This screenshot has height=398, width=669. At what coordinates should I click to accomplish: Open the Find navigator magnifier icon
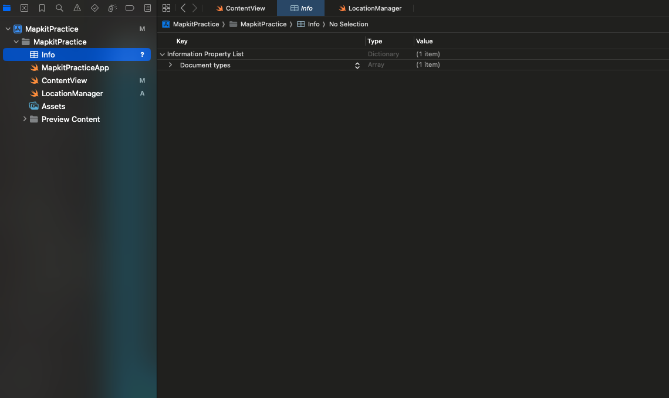coord(59,8)
